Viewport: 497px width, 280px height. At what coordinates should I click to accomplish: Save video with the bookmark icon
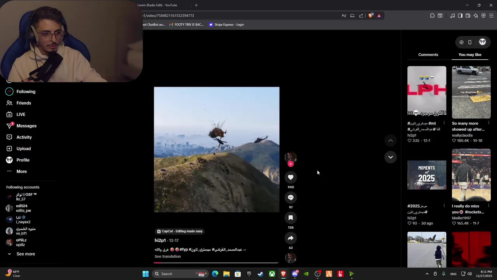[290, 218]
